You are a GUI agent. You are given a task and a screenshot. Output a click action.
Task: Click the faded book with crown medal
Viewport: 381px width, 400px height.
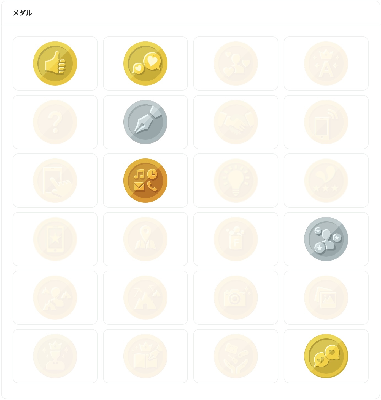tap(145, 356)
